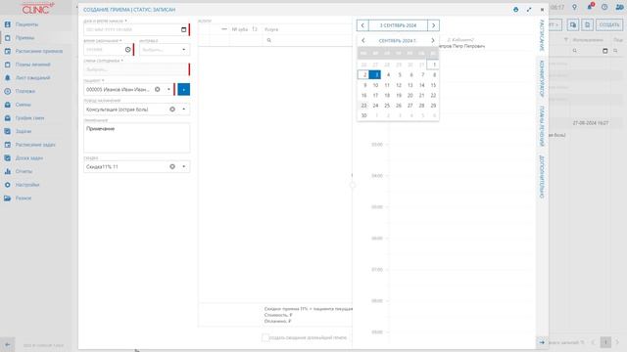Open the Смены section in the sidebar
This screenshot has height=352, width=627.
click(23, 105)
